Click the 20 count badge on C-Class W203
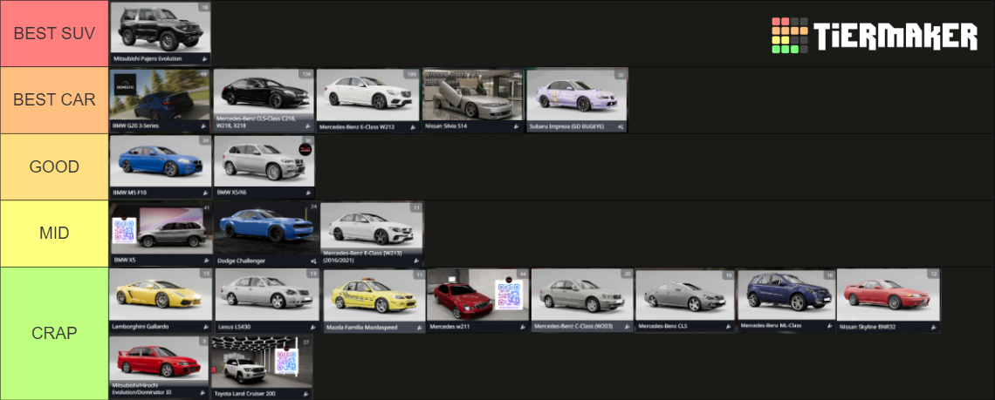 pos(628,274)
